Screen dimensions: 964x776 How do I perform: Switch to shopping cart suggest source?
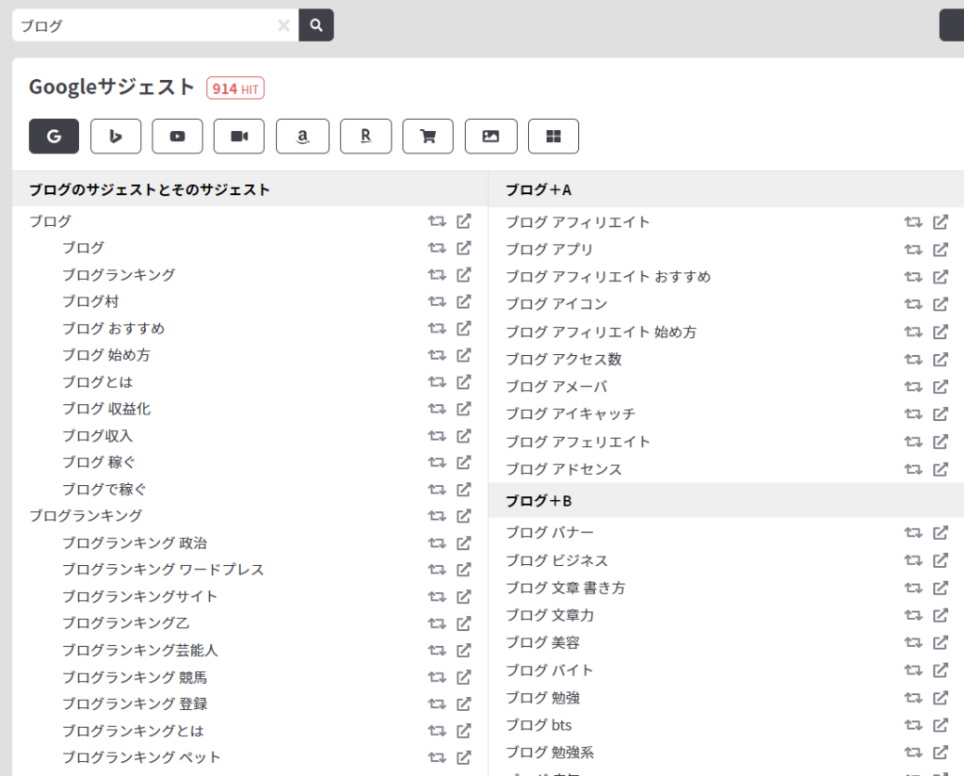tap(428, 136)
